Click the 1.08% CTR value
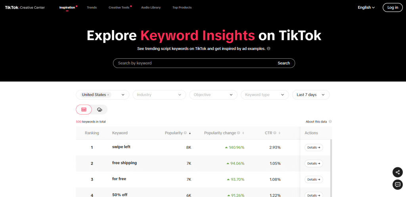The height and width of the screenshot is (197, 406). 275,180
